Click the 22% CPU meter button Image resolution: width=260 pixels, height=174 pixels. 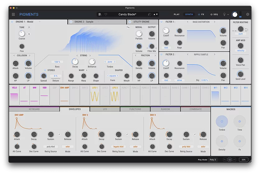[244, 160]
